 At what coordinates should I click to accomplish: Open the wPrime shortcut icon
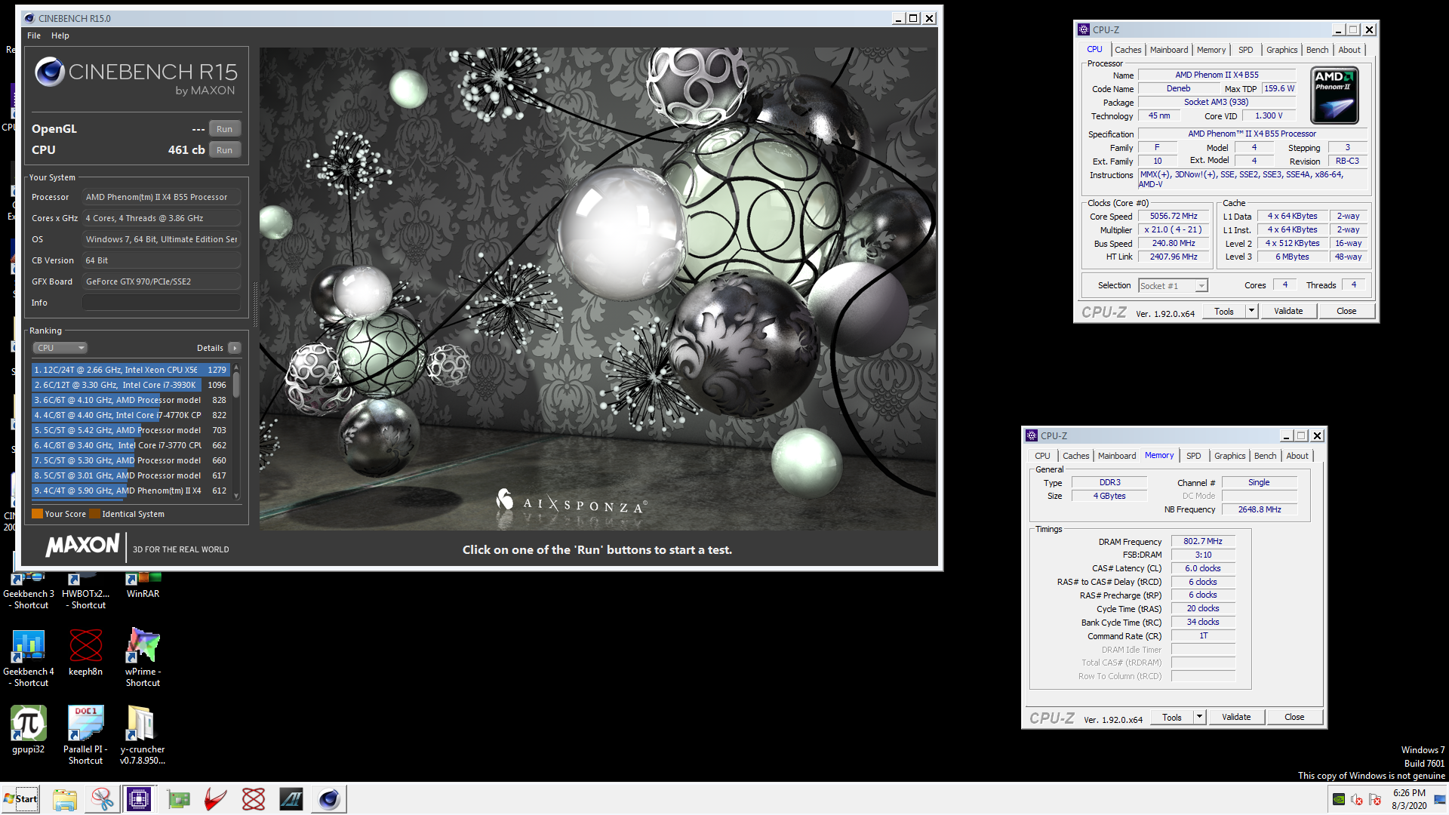click(143, 658)
